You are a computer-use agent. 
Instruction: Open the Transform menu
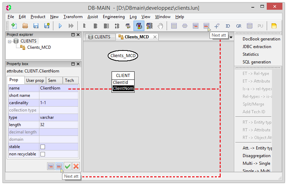coord(73,17)
